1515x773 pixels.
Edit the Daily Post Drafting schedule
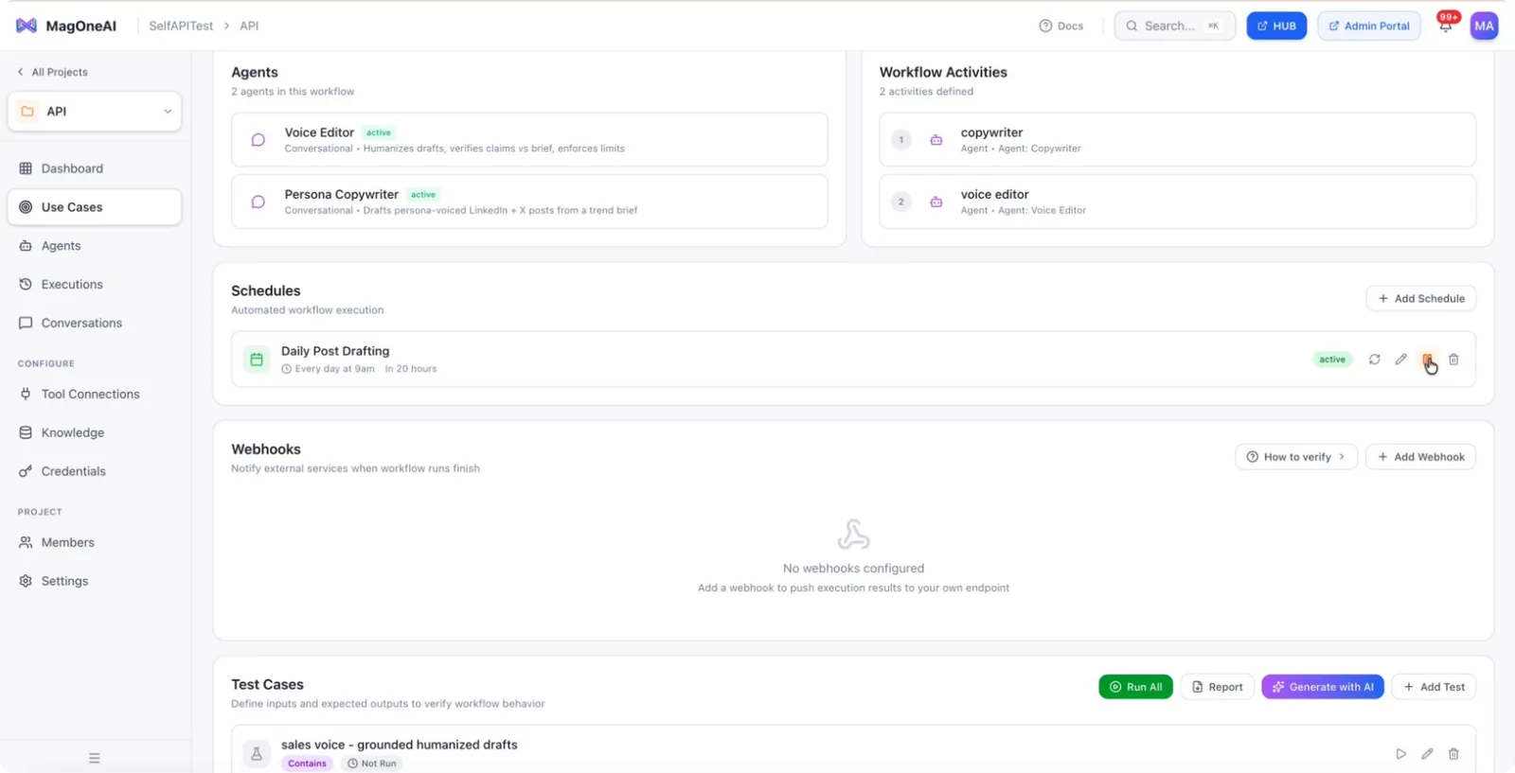pyautogui.click(x=1400, y=360)
